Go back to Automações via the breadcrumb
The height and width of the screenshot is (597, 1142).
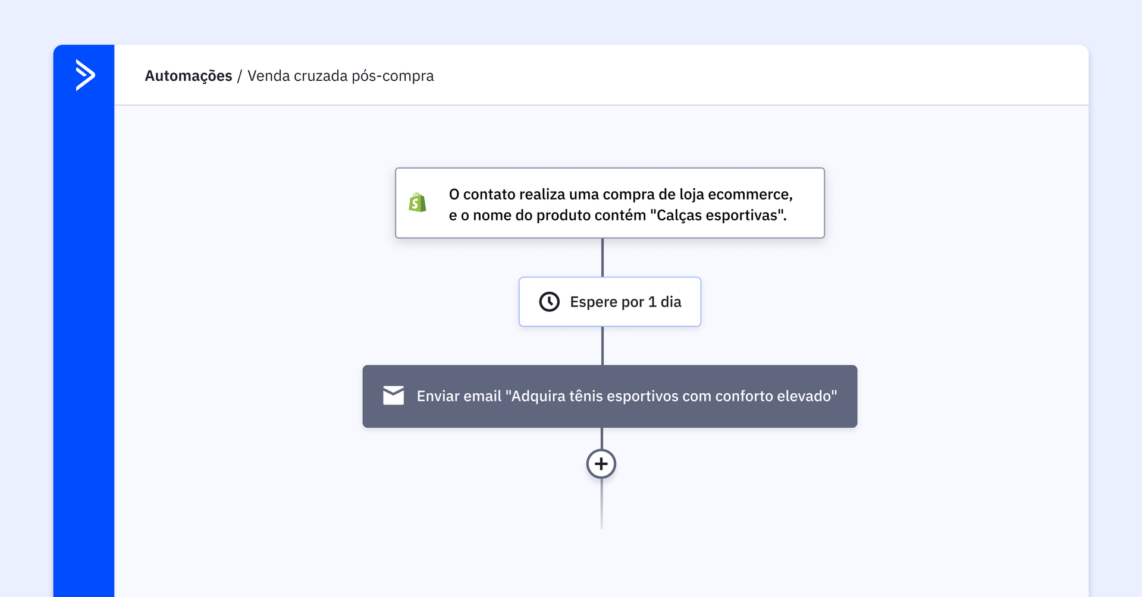188,76
